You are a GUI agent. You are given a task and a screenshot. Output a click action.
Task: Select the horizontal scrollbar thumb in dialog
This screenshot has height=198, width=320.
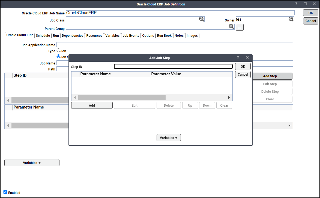click(x=122, y=97)
